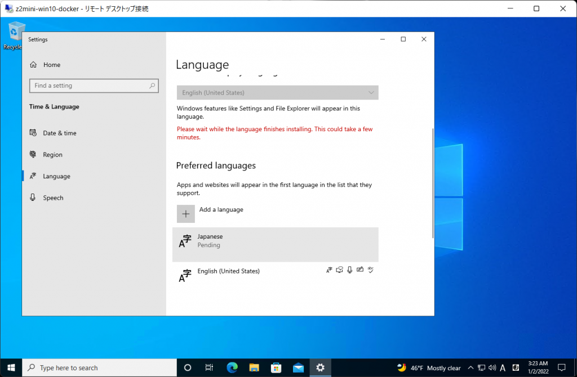Minimize the Settings window
Viewport: 577px width, 377px height.
click(x=383, y=39)
